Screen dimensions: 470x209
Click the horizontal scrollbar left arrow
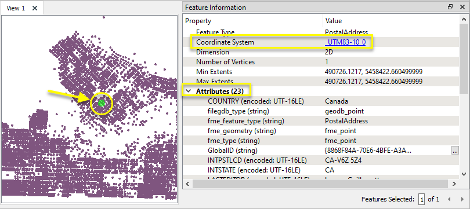(187, 184)
